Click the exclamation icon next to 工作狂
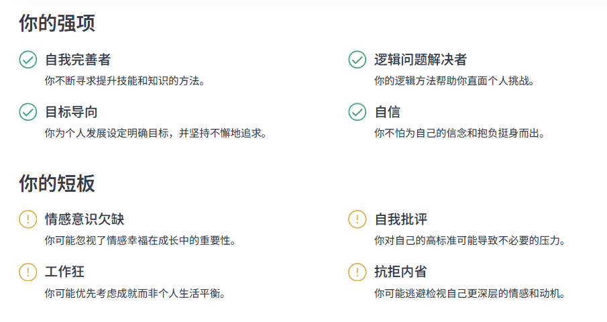The image size is (607, 322). tap(27, 272)
